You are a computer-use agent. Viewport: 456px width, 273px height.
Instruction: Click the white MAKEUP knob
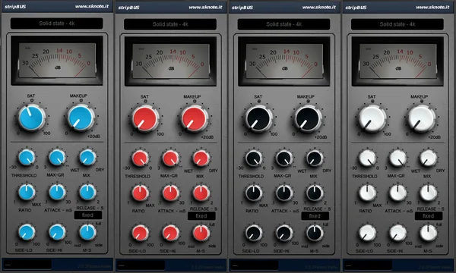point(421,118)
